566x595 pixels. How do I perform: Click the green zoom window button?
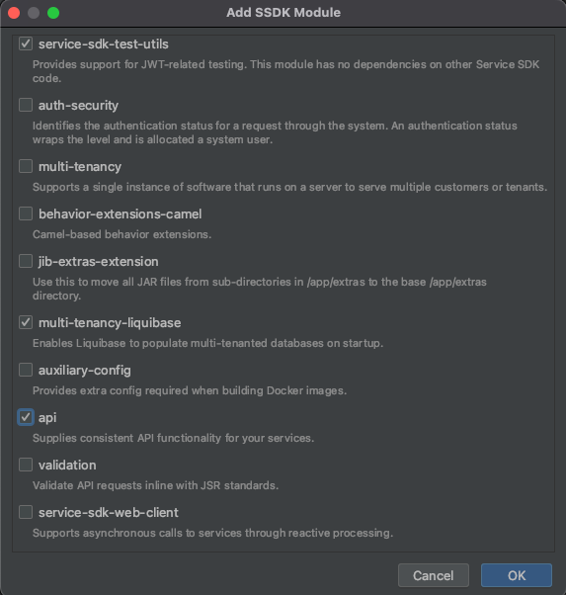coord(53,13)
